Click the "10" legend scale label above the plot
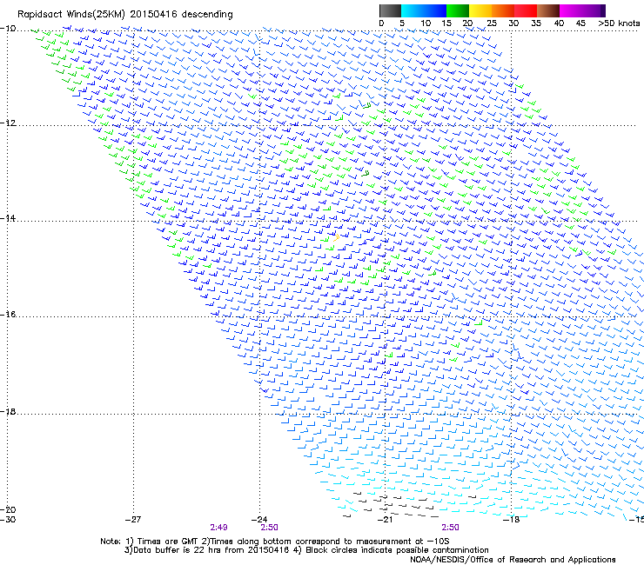This screenshot has height=565, width=644. click(426, 23)
